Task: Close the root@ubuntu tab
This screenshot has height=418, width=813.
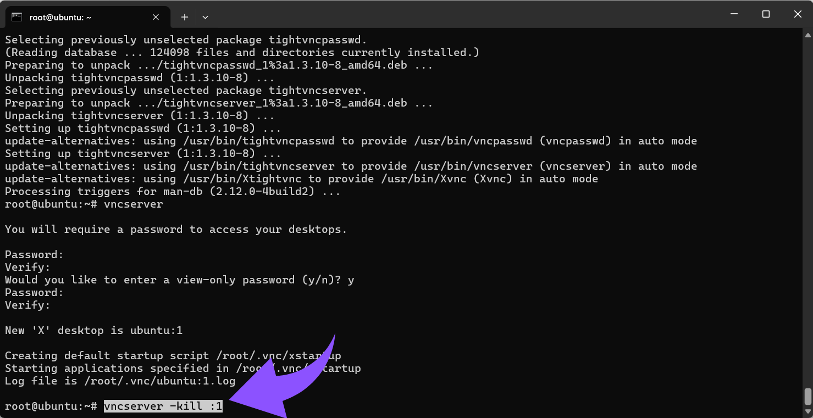Action: tap(156, 17)
